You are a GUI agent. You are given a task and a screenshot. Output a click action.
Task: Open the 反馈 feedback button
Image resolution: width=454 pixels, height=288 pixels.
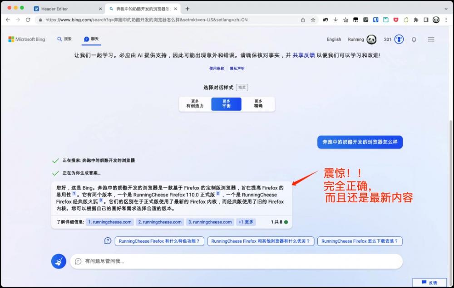pos(429,283)
